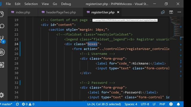Send feedback via smiley icon
The height and width of the screenshot is (107, 191).
[171, 104]
